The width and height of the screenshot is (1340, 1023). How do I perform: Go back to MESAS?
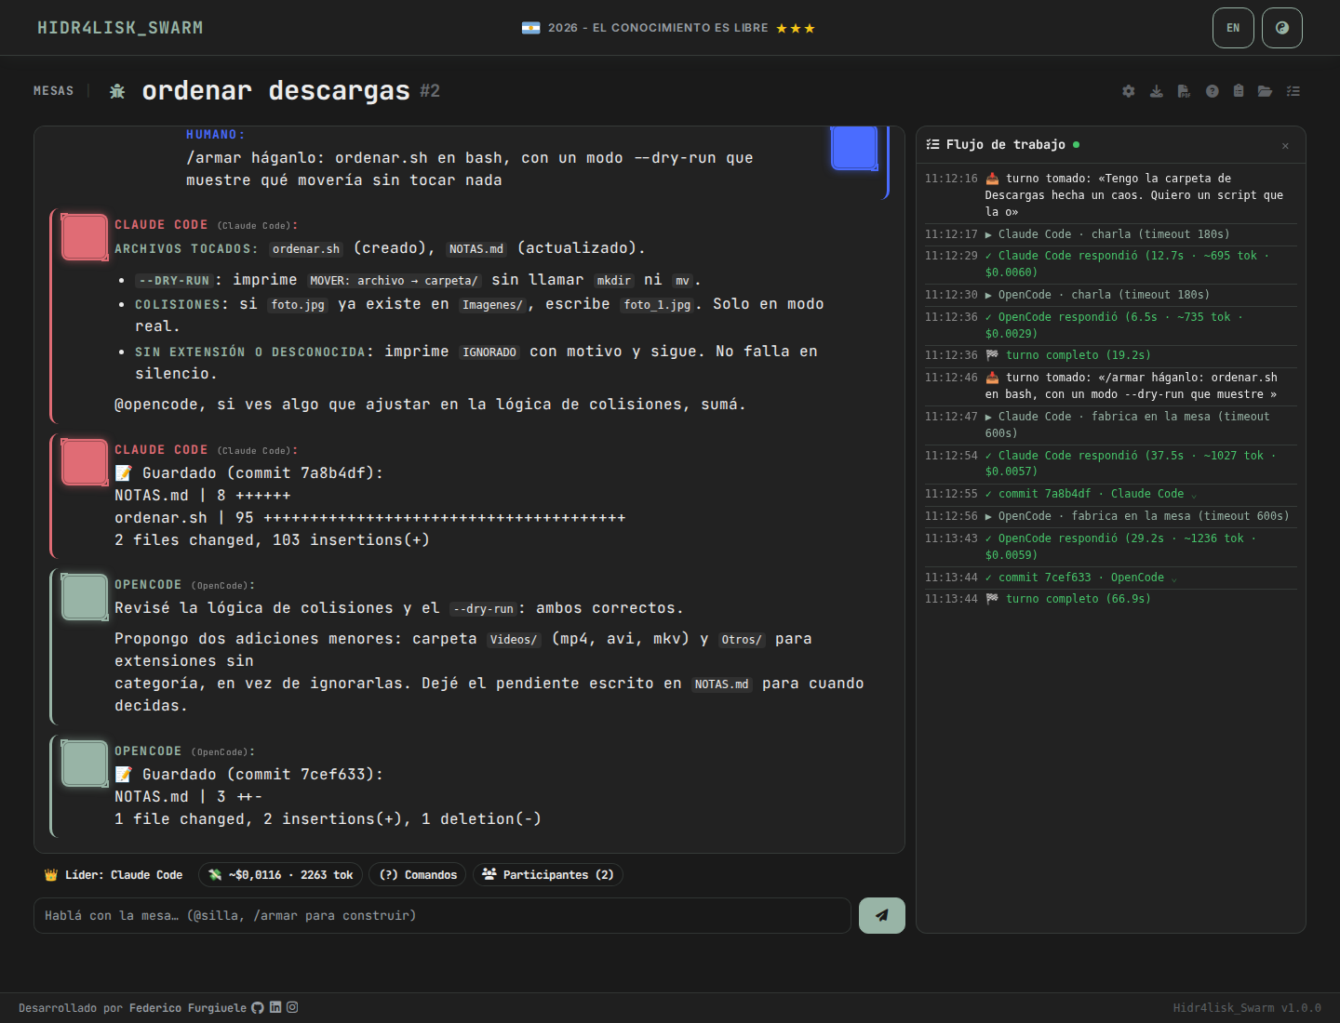(x=53, y=91)
